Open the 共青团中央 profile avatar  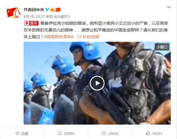pyautogui.click(x=14, y=13)
